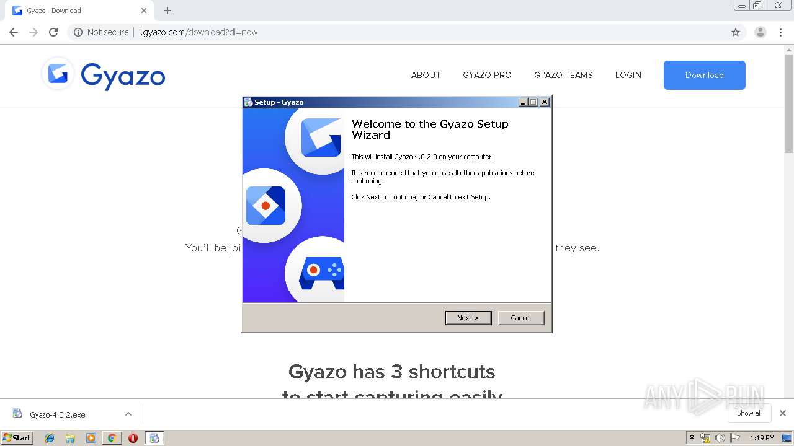This screenshot has height=446, width=794.
Task: Open Chrome profile avatar
Action: [x=760, y=32]
